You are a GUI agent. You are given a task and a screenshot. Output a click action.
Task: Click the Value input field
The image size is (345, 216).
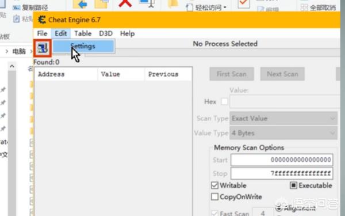click(x=285, y=101)
